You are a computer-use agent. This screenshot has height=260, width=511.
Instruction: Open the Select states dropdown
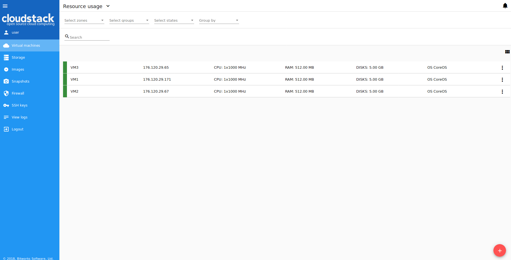coord(174,21)
